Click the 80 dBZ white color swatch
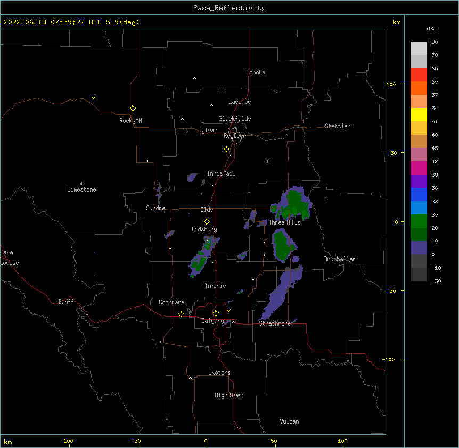The height and width of the screenshot is (448, 459). click(419, 48)
